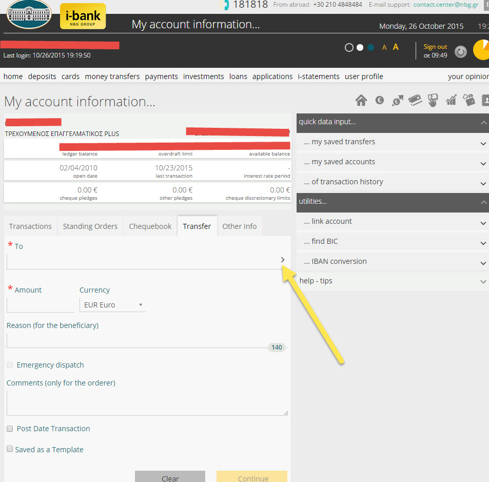Click the wallet with money loans icon
Screen dimensions: 489x482
(469, 100)
